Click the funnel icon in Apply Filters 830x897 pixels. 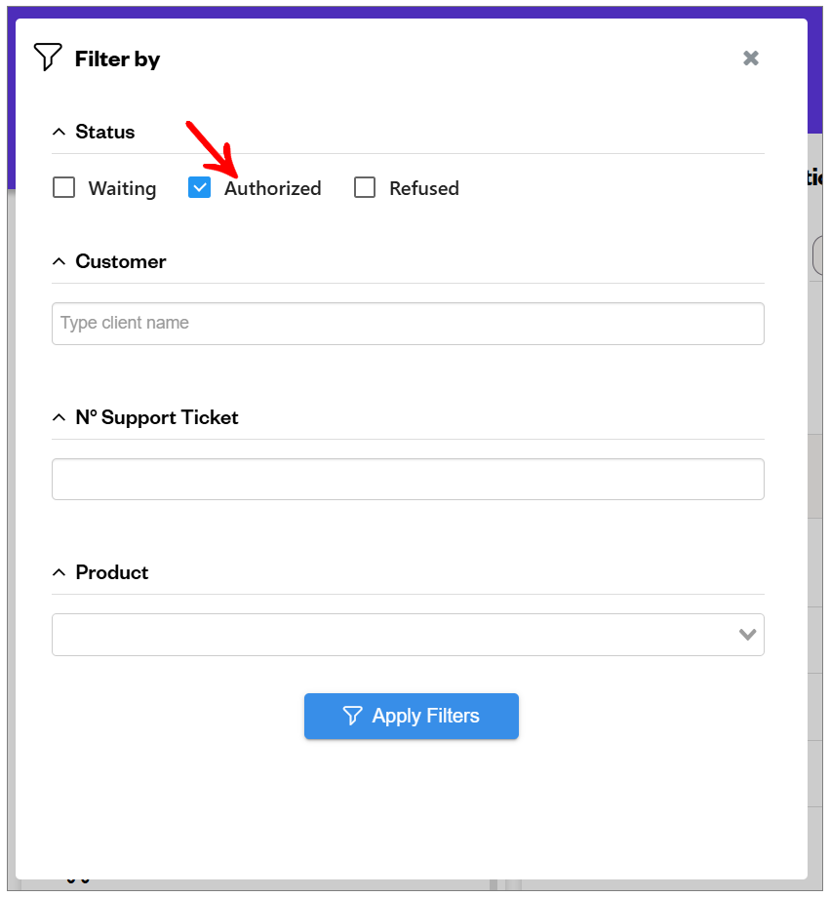point(353,716)
